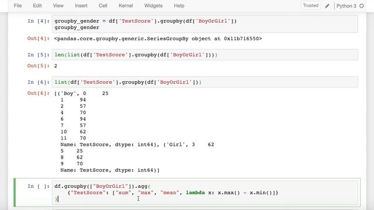Click the In [4] prompt label

39,21
